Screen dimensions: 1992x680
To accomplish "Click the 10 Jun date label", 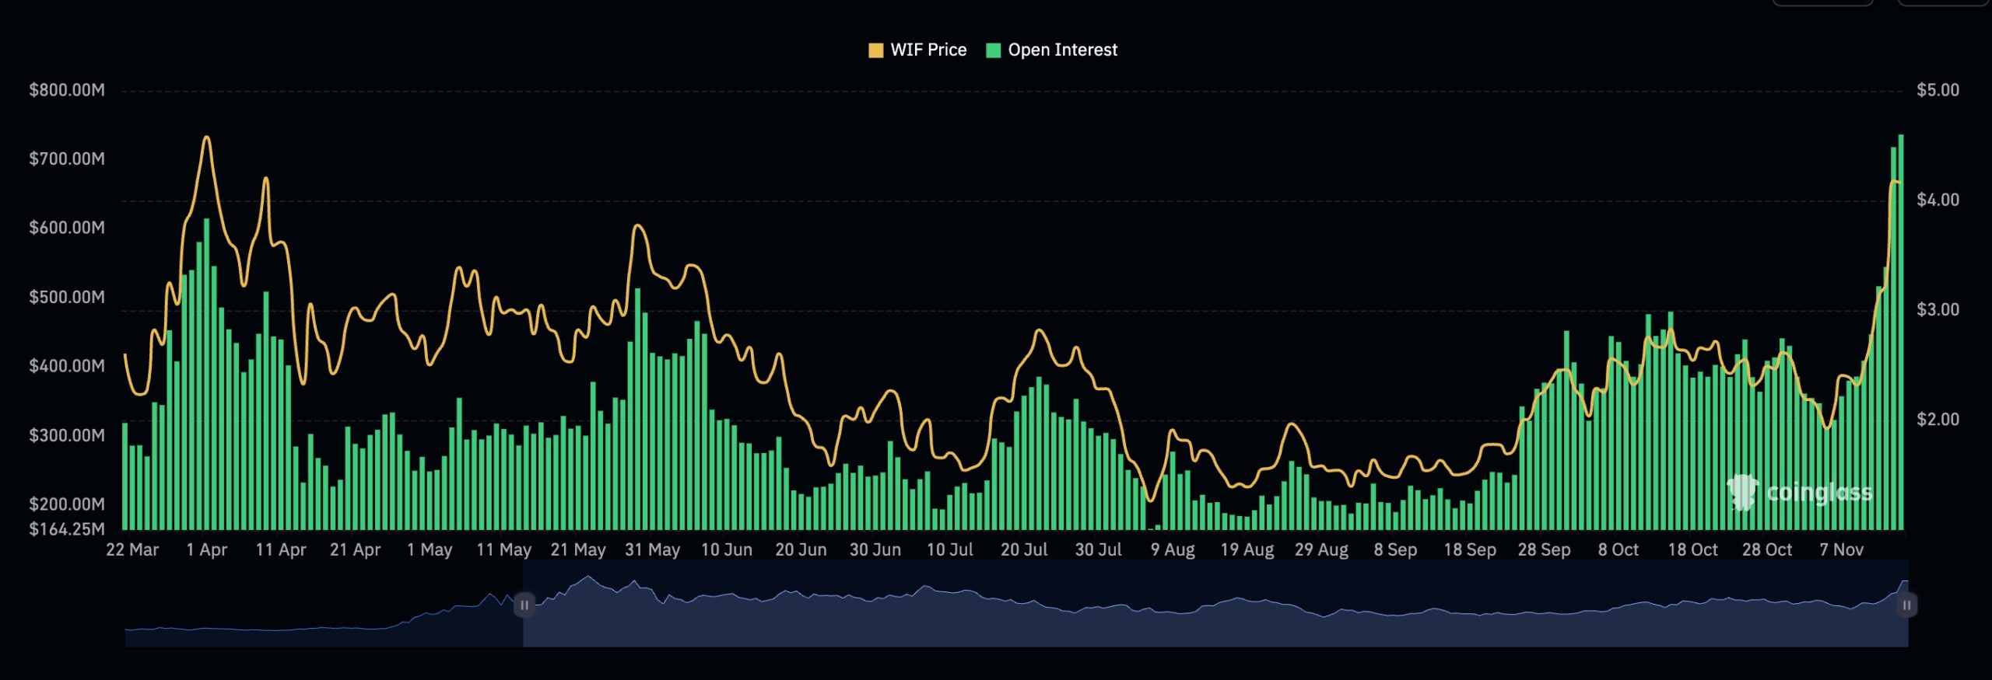I will coord(727,549).
